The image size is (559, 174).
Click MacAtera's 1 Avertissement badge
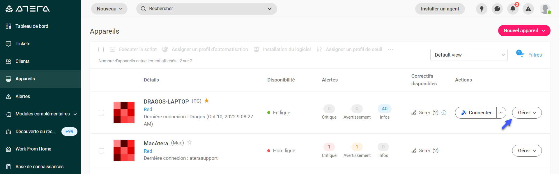pyautogui.click(x=357, y=147)
